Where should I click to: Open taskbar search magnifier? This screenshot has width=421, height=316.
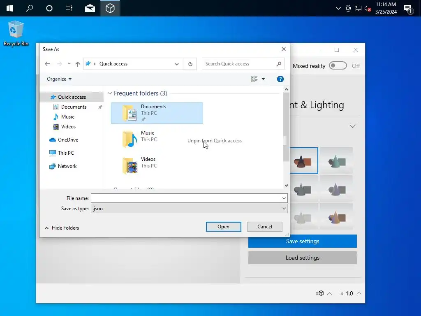pyautogui.click(x=30, y=8)
